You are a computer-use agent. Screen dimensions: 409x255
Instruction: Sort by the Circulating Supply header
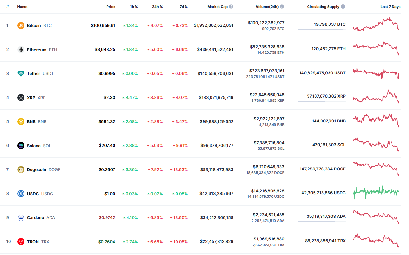point(323,7)
